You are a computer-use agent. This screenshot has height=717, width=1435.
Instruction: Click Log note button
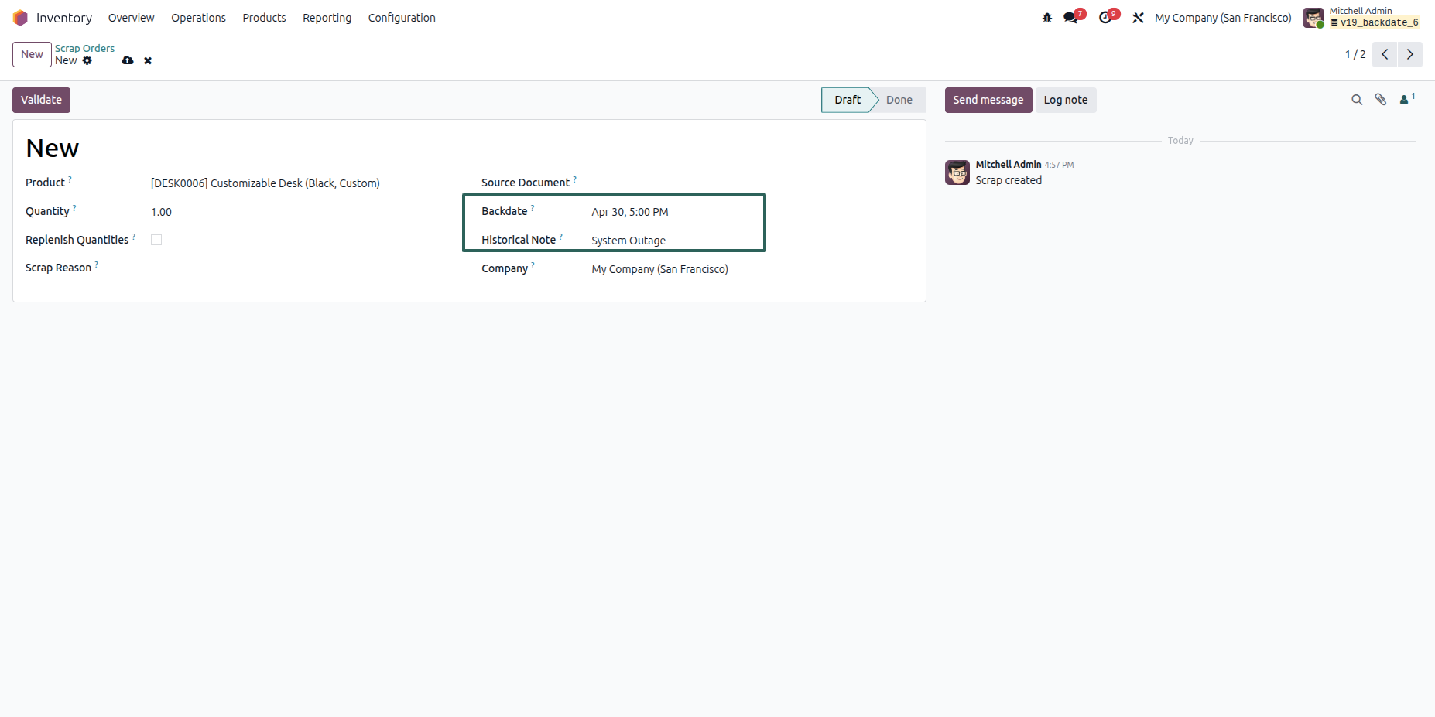(x=1066, y=100)
